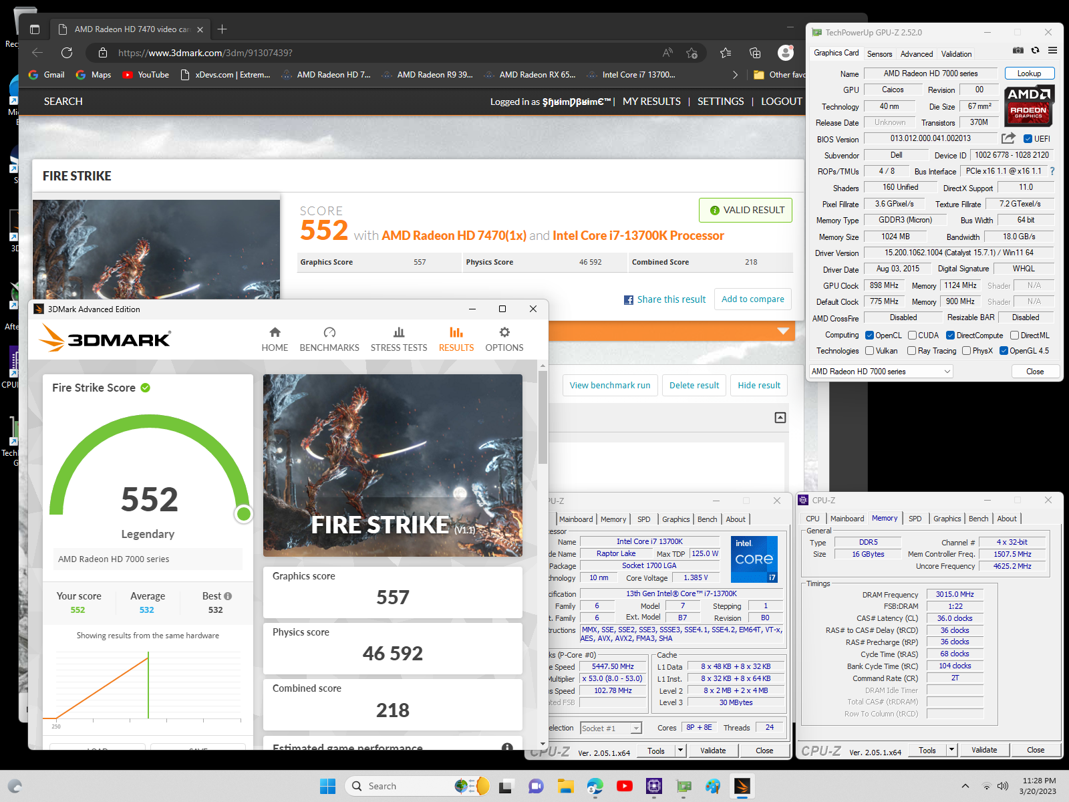
Task: Click the Estimated game performance info icon
Action: point(507,747)
